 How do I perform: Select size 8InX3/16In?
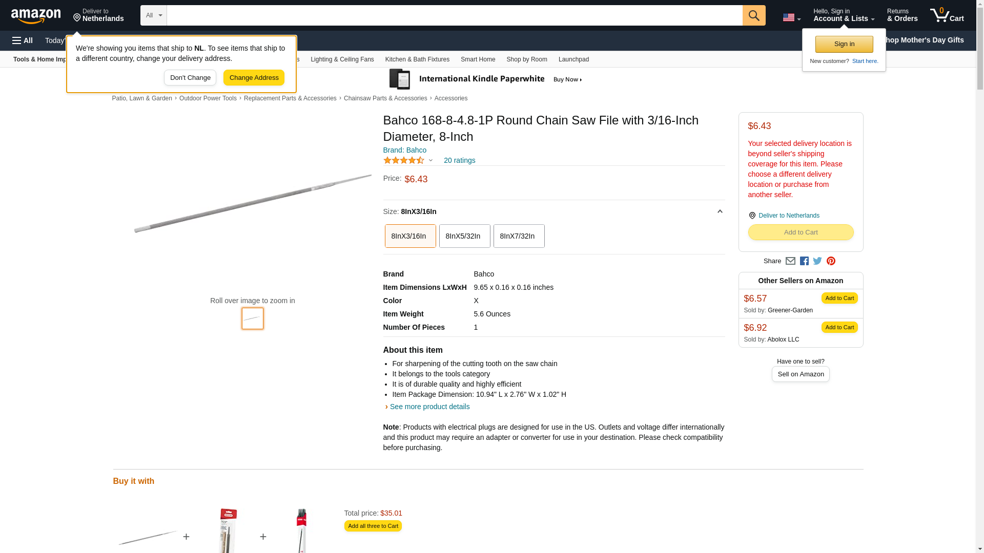coord(410,236)
